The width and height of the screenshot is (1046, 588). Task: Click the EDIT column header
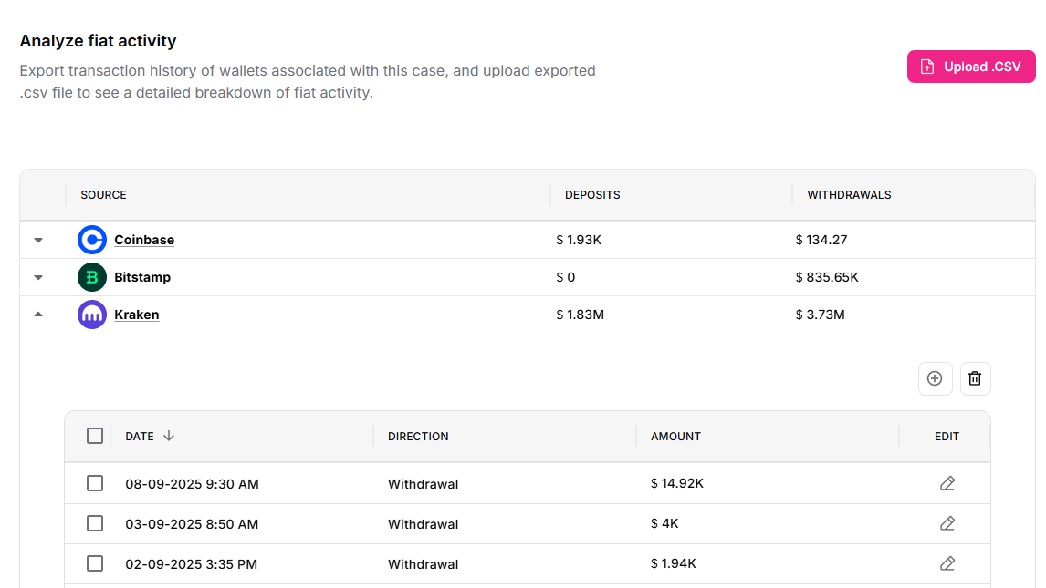coord(947,436)
